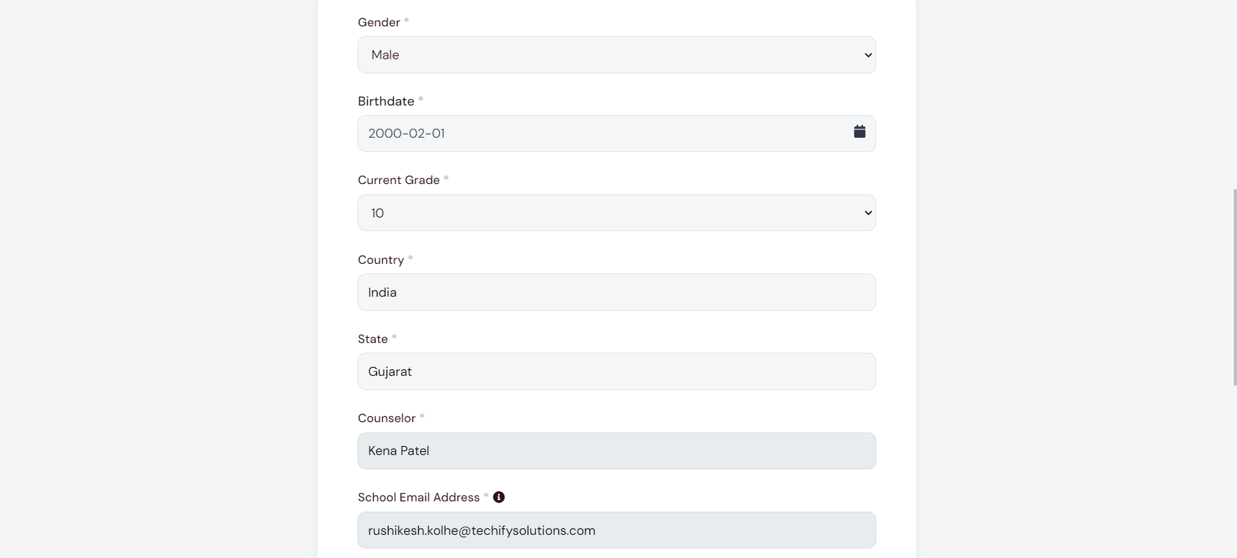Screen dimensions: 1237x558
Task: Click the Counselor field showing Kena Patel
Action: (617, 451)
